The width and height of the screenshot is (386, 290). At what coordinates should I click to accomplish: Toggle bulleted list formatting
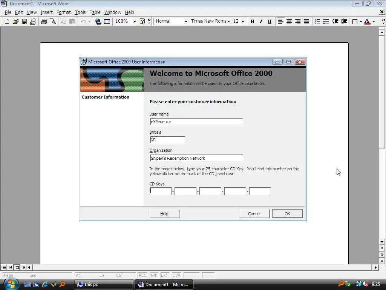326,22
